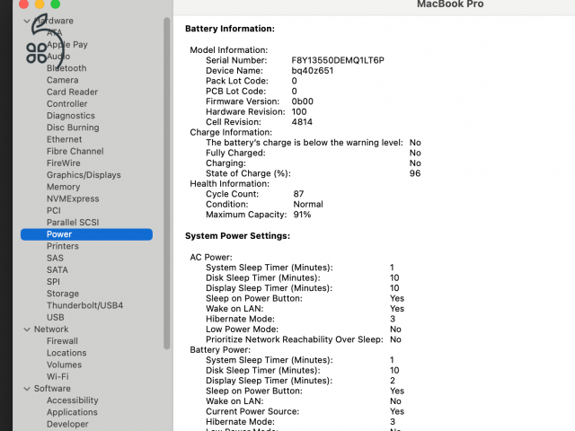This screenshot has height=431, width=575.
Task: Select PCI in the sidebar
Action: [54, 211]
